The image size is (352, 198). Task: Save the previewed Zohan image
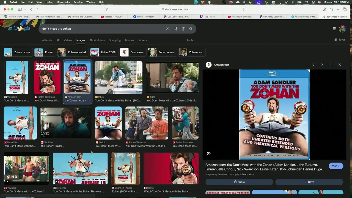(309, 182)
